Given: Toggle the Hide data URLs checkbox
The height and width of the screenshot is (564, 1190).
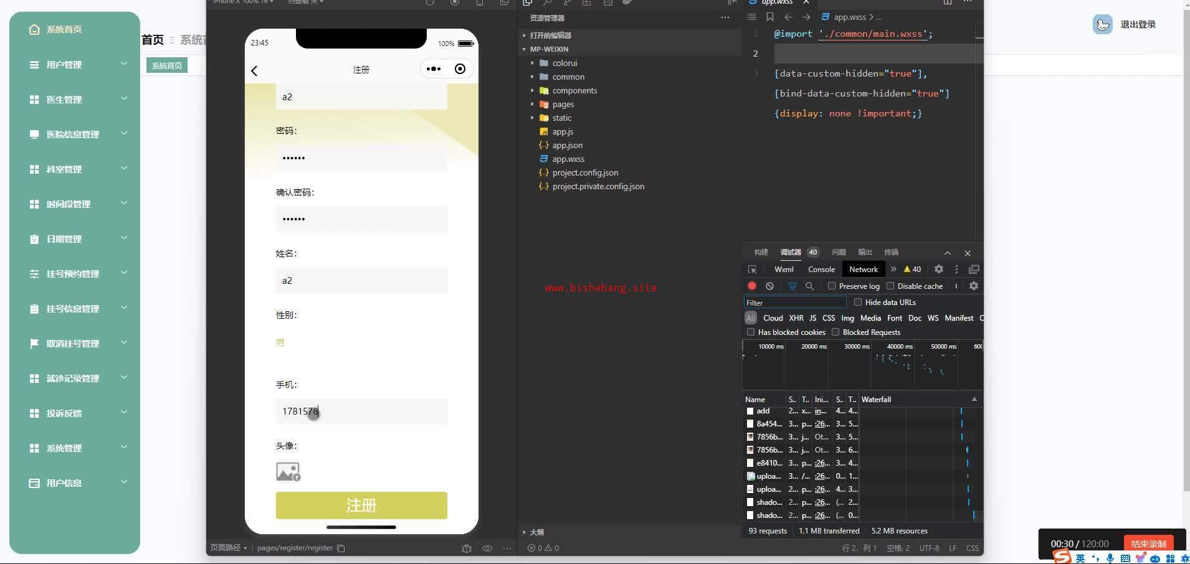Looking at the screenshot, I should [858, 302].
